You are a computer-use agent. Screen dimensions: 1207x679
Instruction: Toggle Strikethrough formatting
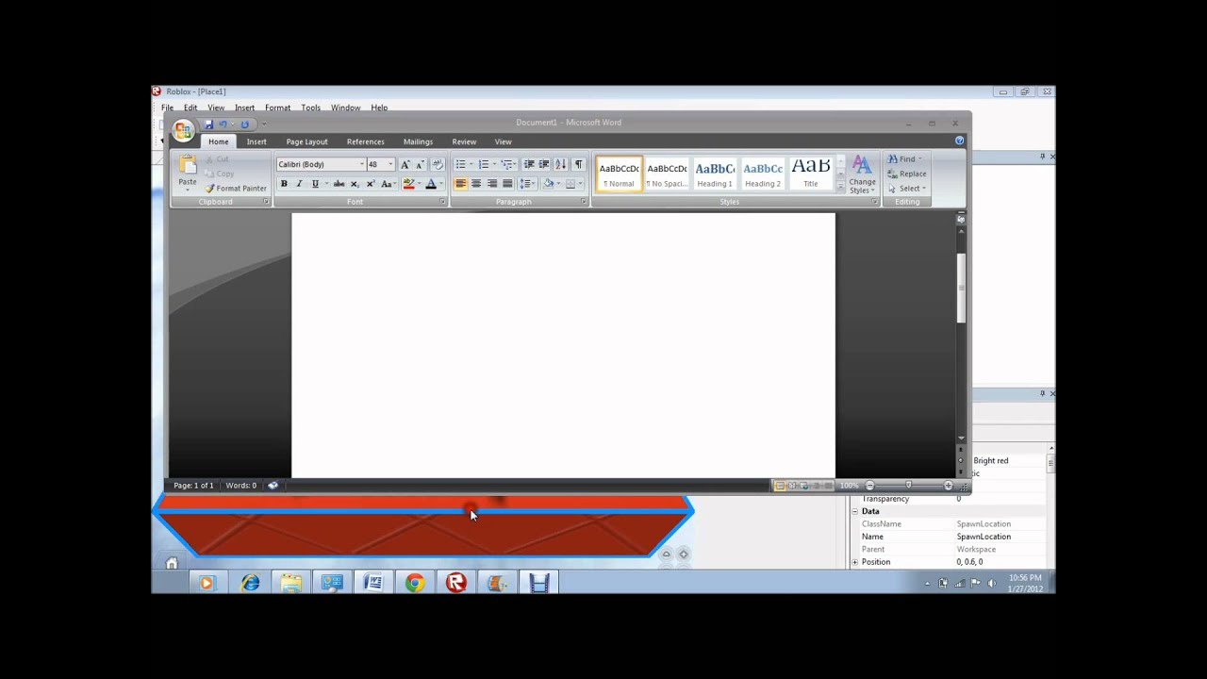coord(339,184)
